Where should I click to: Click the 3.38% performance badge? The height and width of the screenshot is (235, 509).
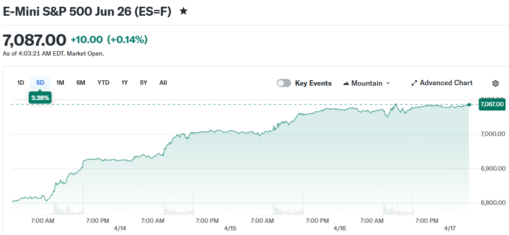click(x=40, y=97)
